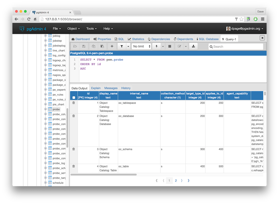Screen dimensions: 279x204
Task: Click the browser home icon
Action: pyautogui.click(x=35, y=19)
